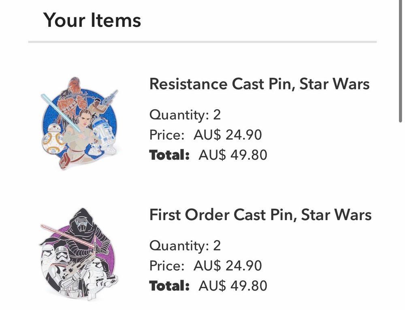405x310 pixels.
Task: Open the First Order Cast Pin thumbnail
Action: (80, 254)
